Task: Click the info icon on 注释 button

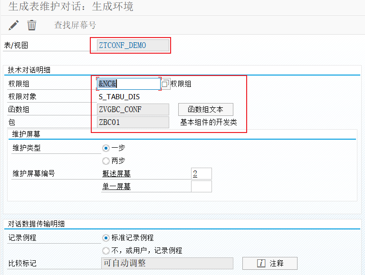Action: coord(261,264)
